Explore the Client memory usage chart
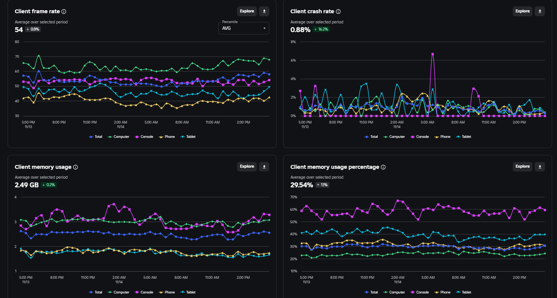557x298 pixels. pos(247,167)
